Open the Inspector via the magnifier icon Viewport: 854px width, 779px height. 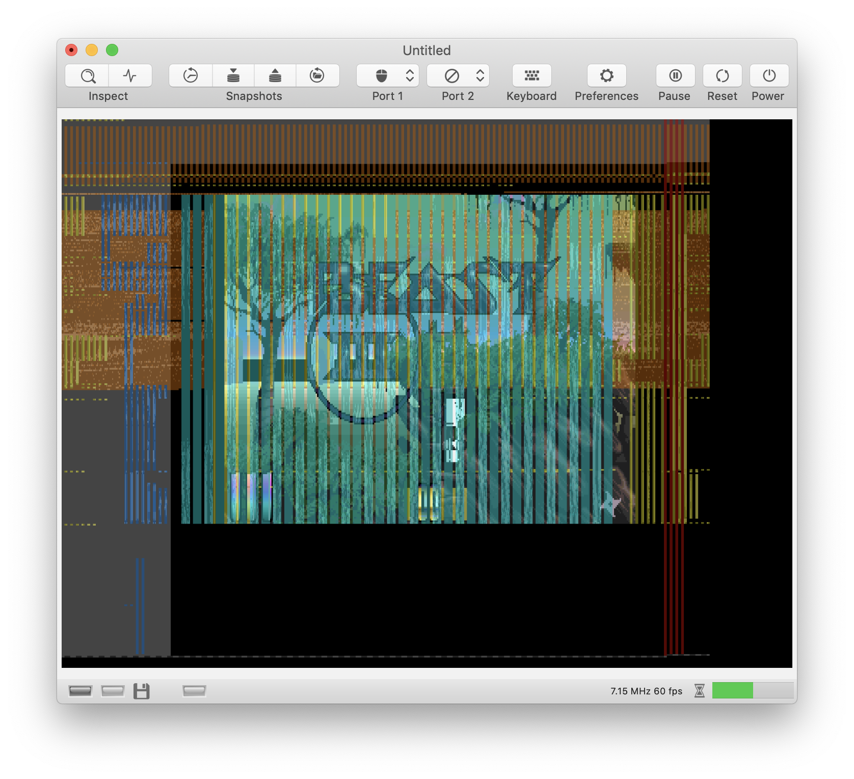[x=87, y=76]
